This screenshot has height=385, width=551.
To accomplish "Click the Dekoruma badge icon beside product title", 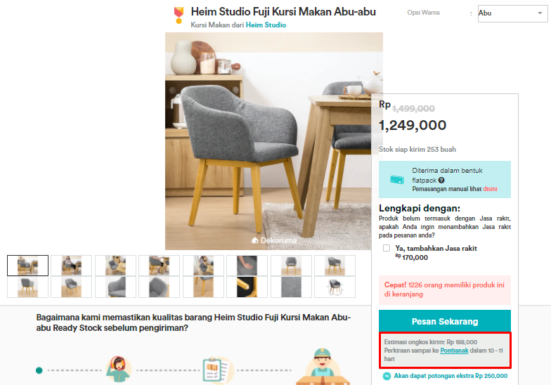I will click(179, 15).
